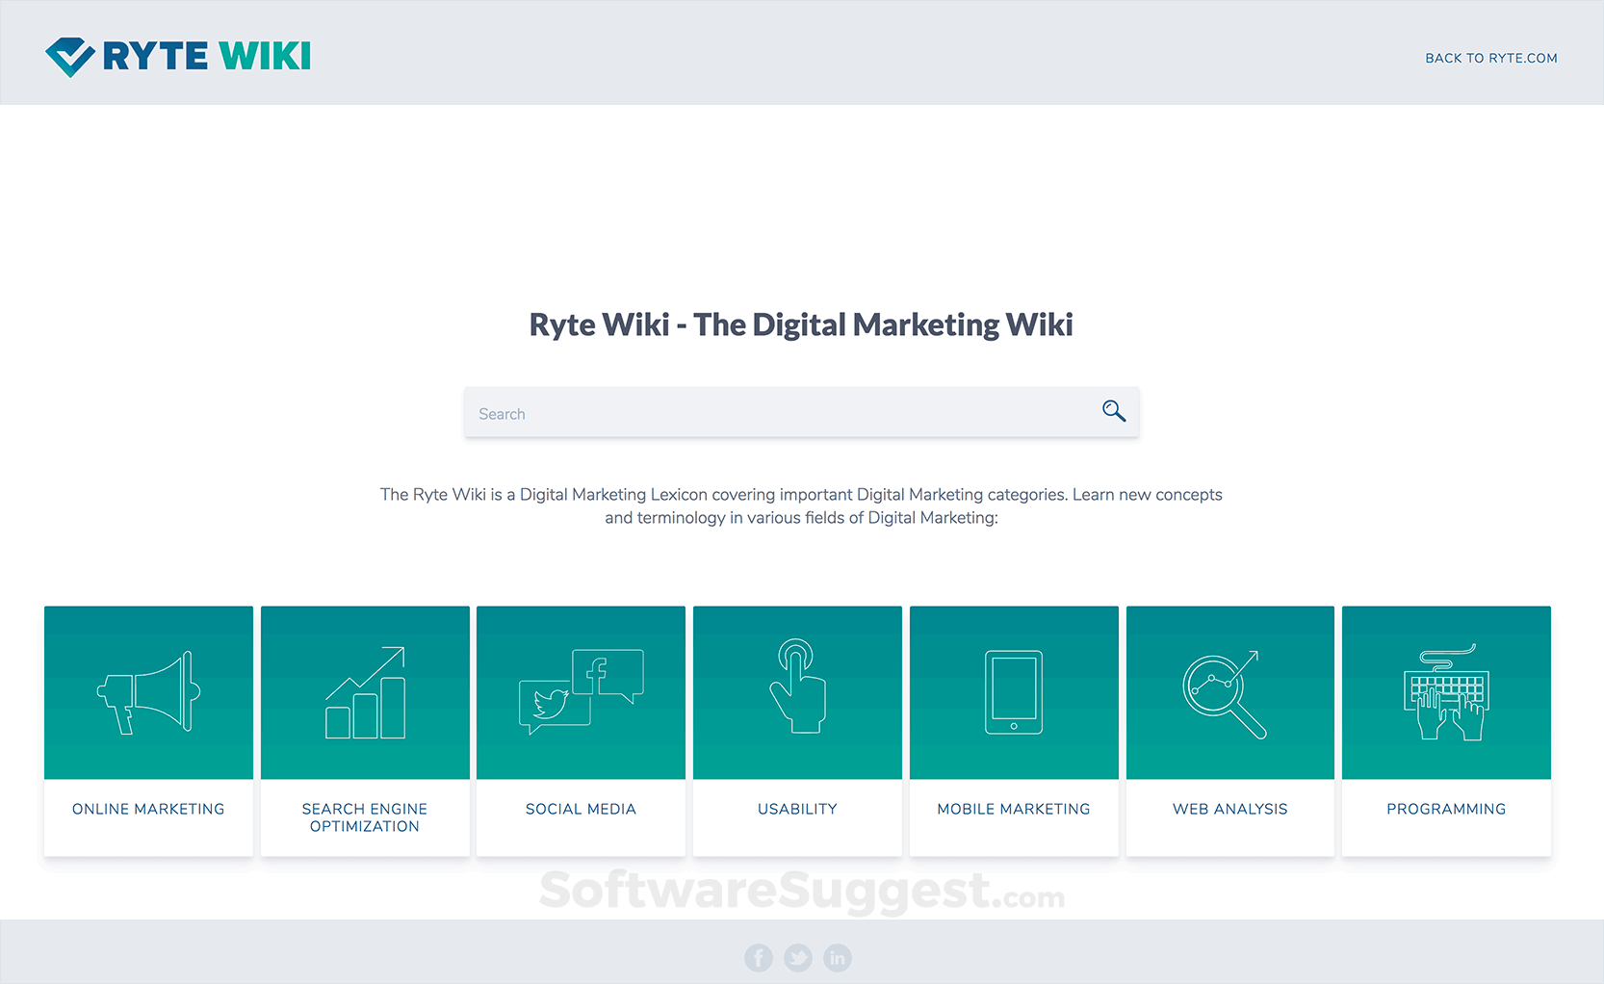This screenshot has width=1604, height=984.
Task: Open the PROGRAMMING category
Action: 1445,809
